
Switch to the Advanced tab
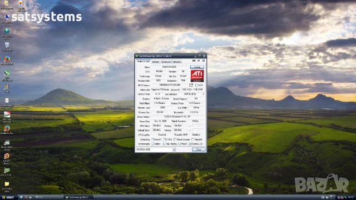pos(166,62)
